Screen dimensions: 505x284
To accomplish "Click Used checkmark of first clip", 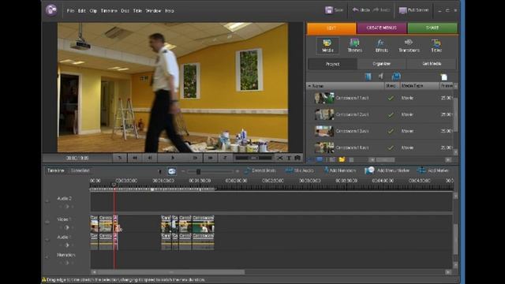I will click(391, 98).
